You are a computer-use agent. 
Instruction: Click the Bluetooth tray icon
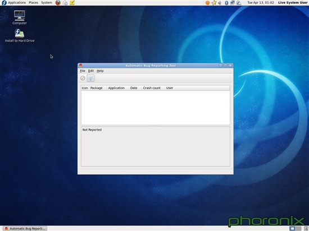pos(226,3)
